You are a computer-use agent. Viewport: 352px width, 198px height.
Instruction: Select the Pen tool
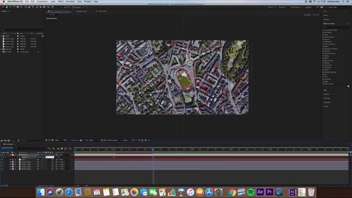tap(29, 7)
